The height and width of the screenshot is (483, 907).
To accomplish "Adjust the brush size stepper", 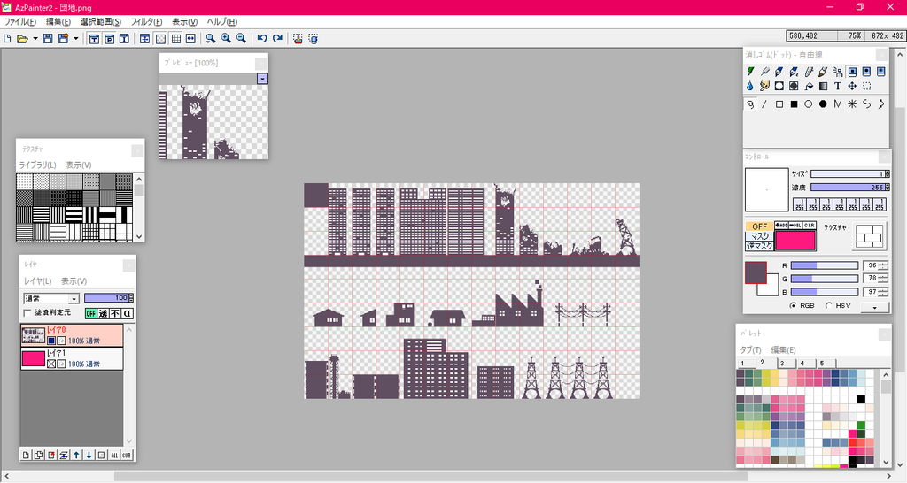I will click(887, 173).
